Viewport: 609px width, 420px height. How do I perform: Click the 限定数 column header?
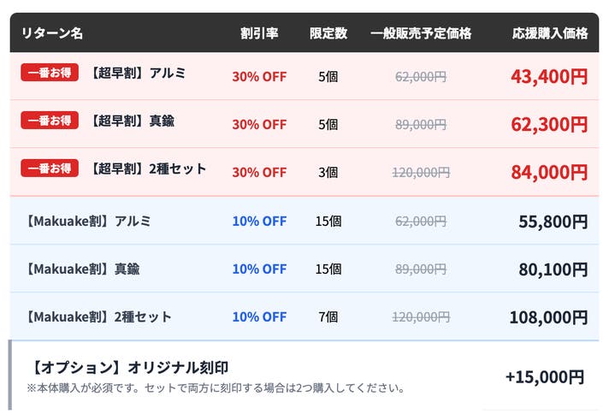coord(328,33)
